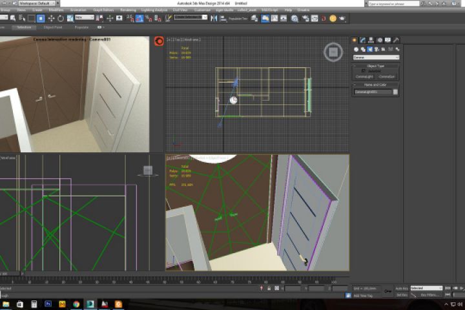Toggle the Window/Crossing selection mode
Viewport: 465px width, 310px height.
(x=41, y=18)
